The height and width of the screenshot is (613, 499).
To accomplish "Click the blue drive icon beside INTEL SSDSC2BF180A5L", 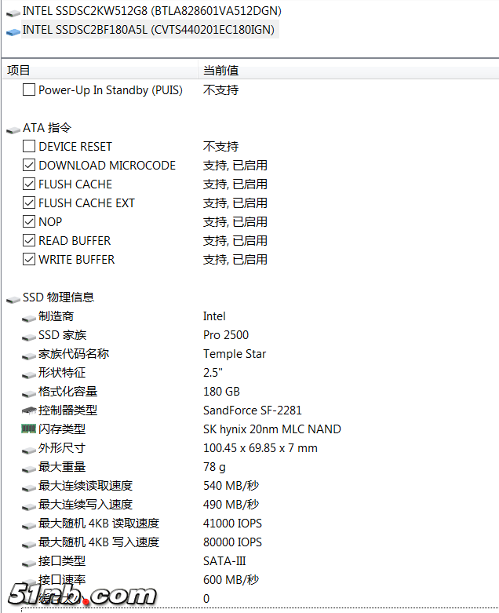I will (x=13, y=31).
